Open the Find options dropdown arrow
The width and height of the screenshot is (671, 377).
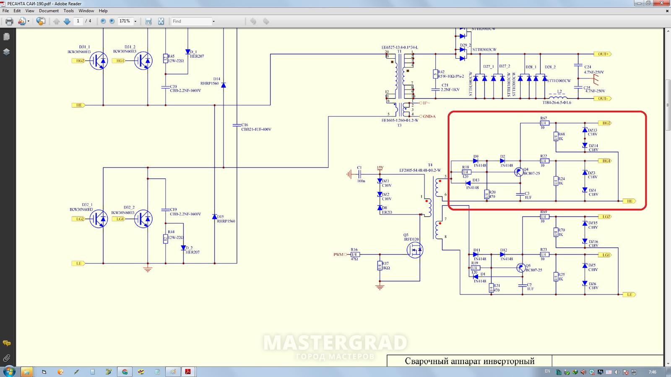[213, 21]
